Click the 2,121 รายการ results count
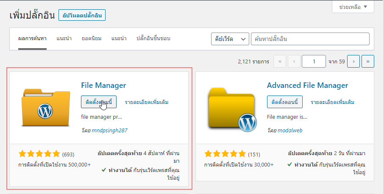This screenshot has width=384, height=194. (x=253, y=62)
